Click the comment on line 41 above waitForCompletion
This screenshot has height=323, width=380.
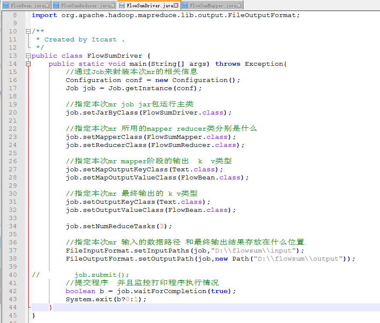point(142,283)
